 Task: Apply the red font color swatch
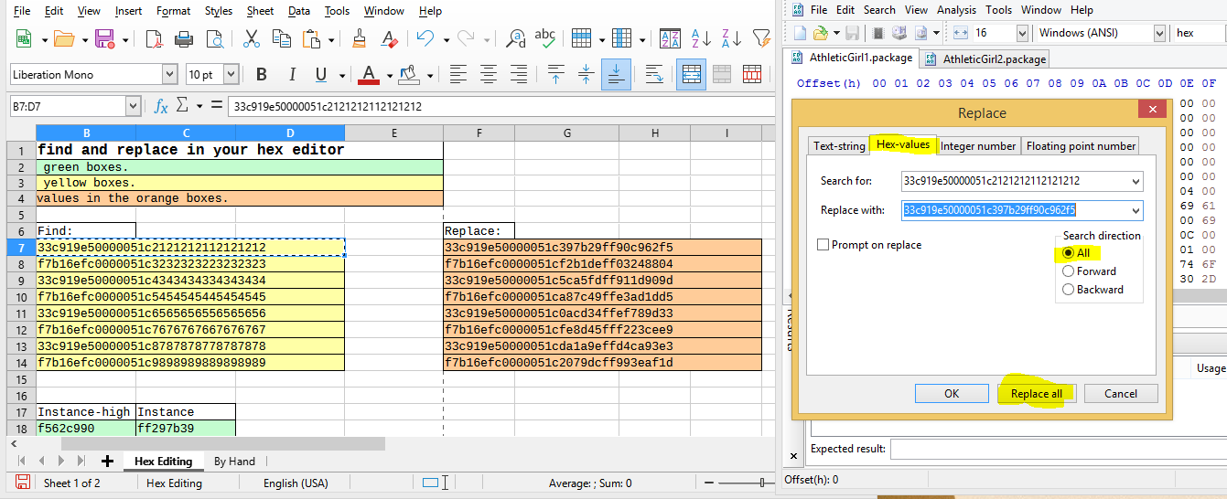[370, 75]
